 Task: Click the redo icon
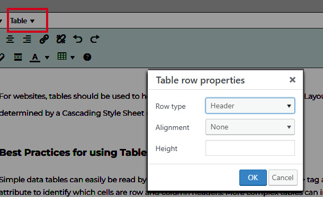pos(95,39)
